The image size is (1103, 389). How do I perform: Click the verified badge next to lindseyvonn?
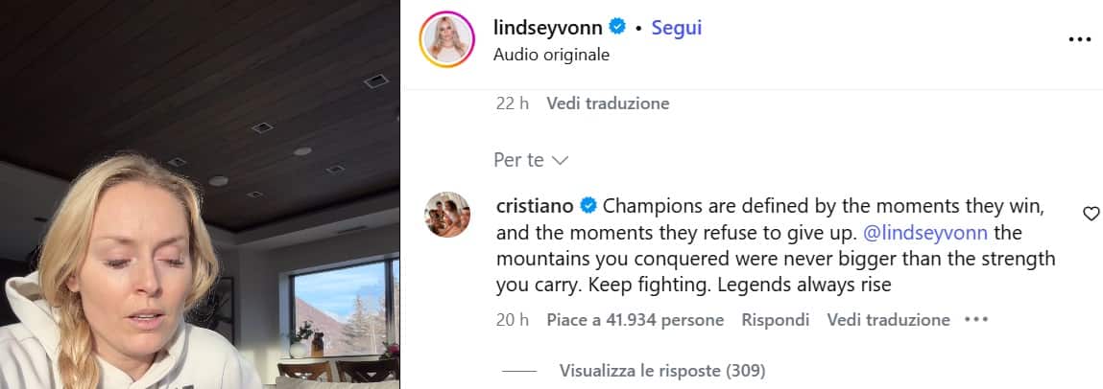(617, 28)
